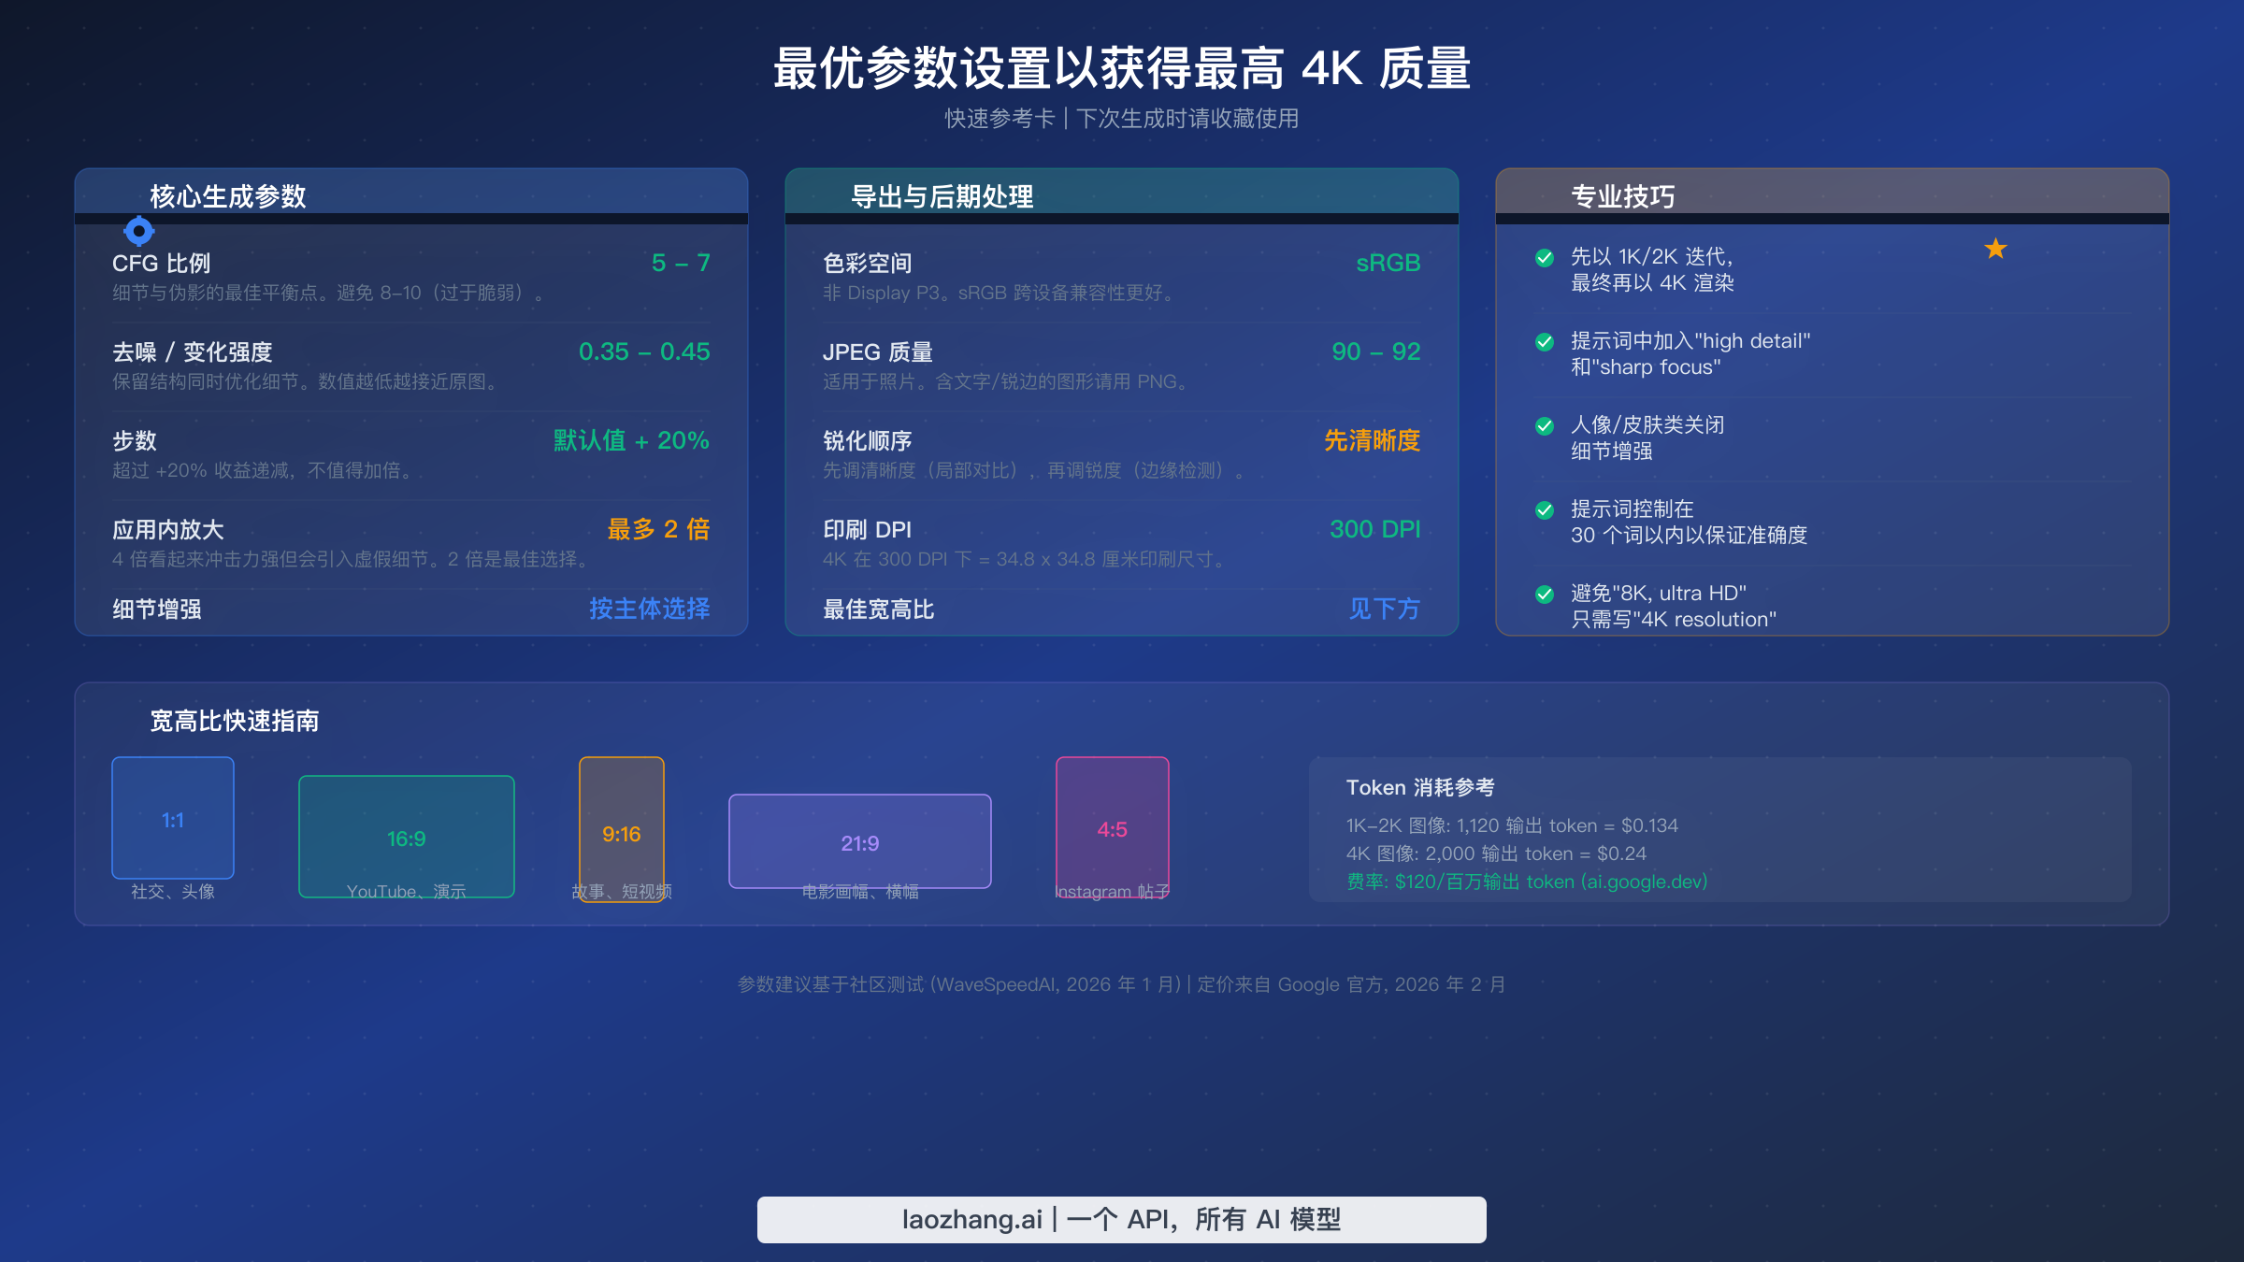
Task: Open the 见下方 link for 最佳宽高比
Action: [1384, 609]
